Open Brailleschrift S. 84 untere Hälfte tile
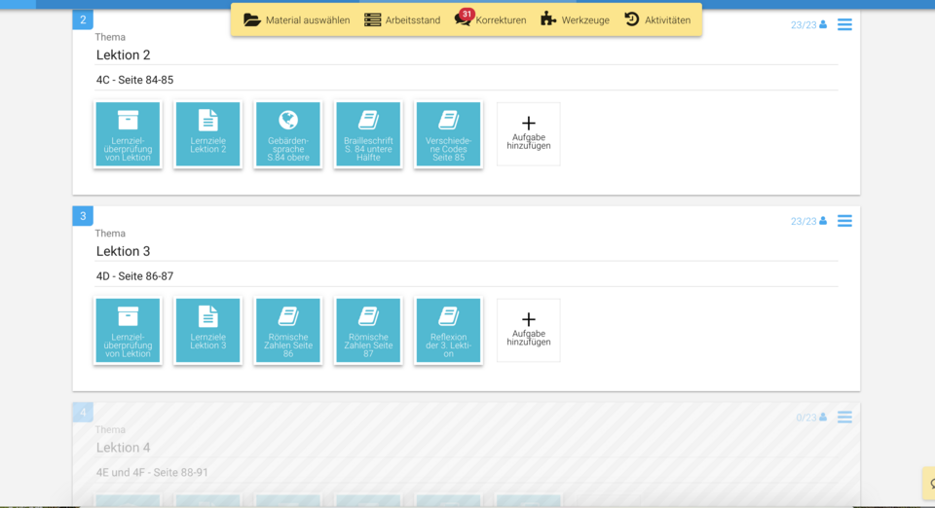The height and width of the screenshot is (508, 935). coord(368,134)
